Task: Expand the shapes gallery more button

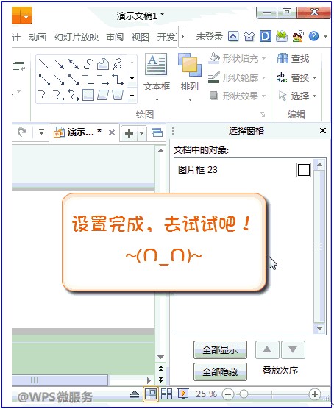Action: click(132, 95)
